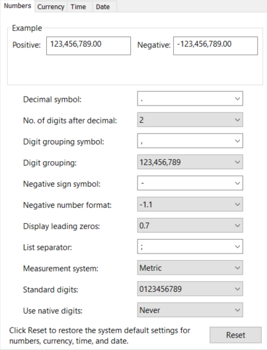The height and width of the screenshot is (350, 267).
Task: Click the Use native digits label
Action: click(x=53, y=311)
